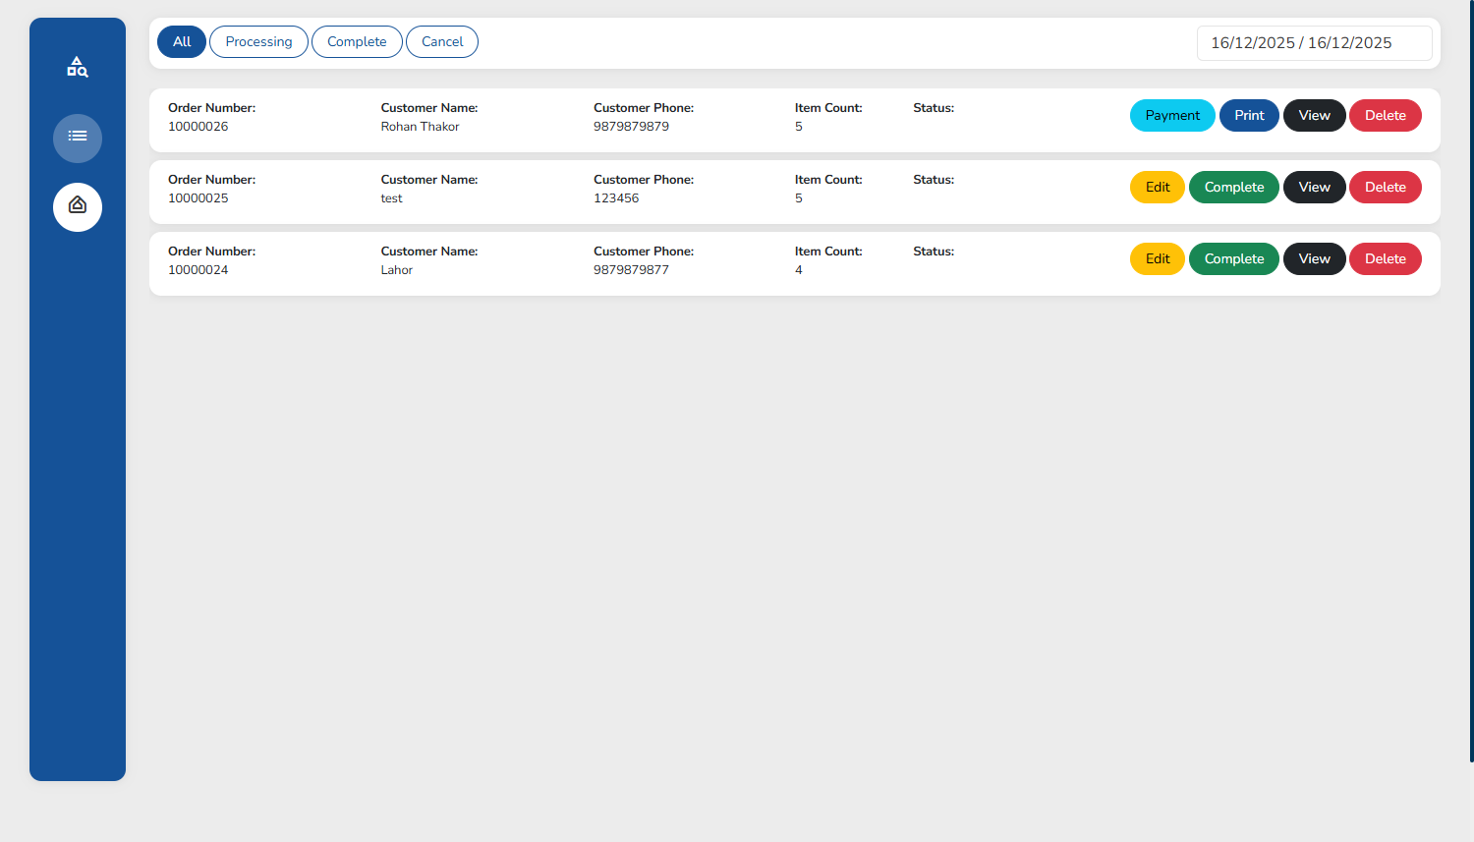
Task: Open the 16/12/2025 date range field
Action: [1313, 43]
